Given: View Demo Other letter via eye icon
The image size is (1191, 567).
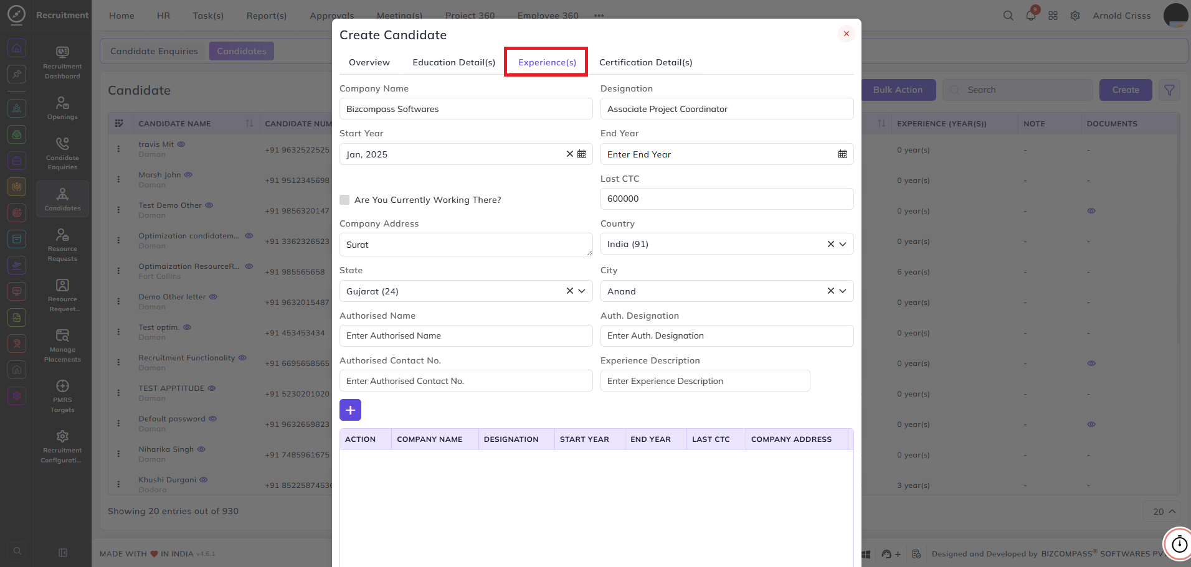Looking at the screenshot, I should [x=213, y=297].
